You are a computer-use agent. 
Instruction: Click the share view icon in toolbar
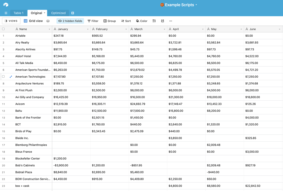coord(162,21)
